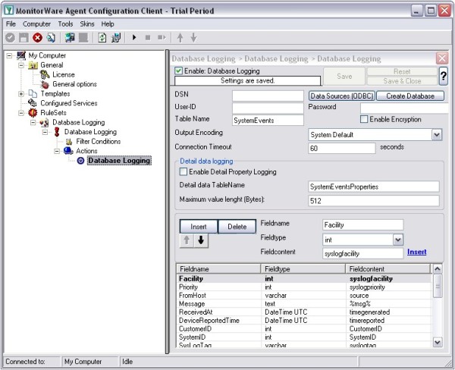This screenshot has height=370, width=455.
Task: Click the Table Name field
Action: point(268,120)
